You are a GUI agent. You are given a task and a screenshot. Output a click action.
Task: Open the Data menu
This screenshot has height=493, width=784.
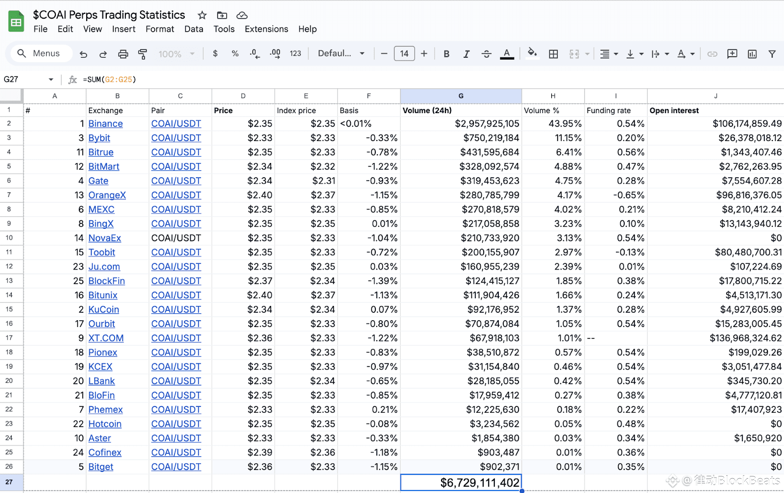[194, 29]
